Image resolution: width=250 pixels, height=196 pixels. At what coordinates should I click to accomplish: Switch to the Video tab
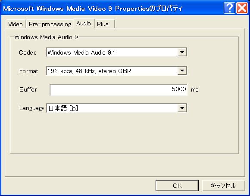coord(16,24)
